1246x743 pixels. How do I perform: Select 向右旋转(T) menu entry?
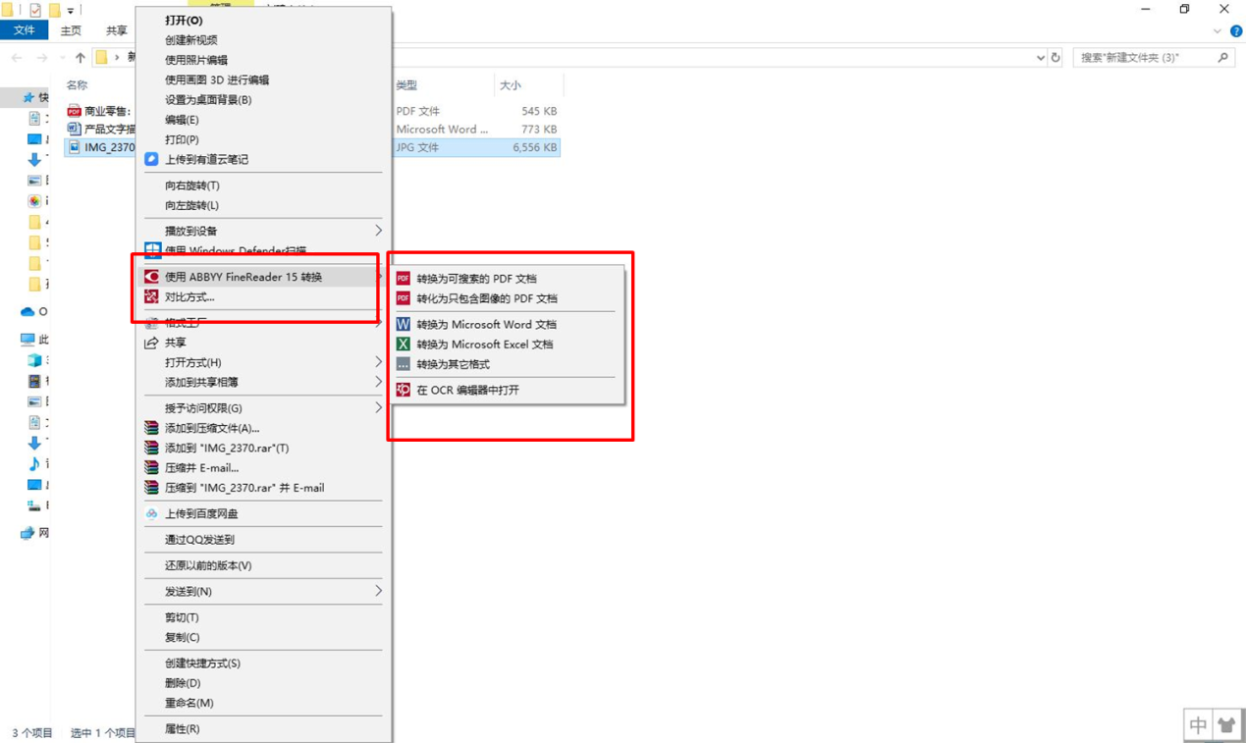point(192,186)
